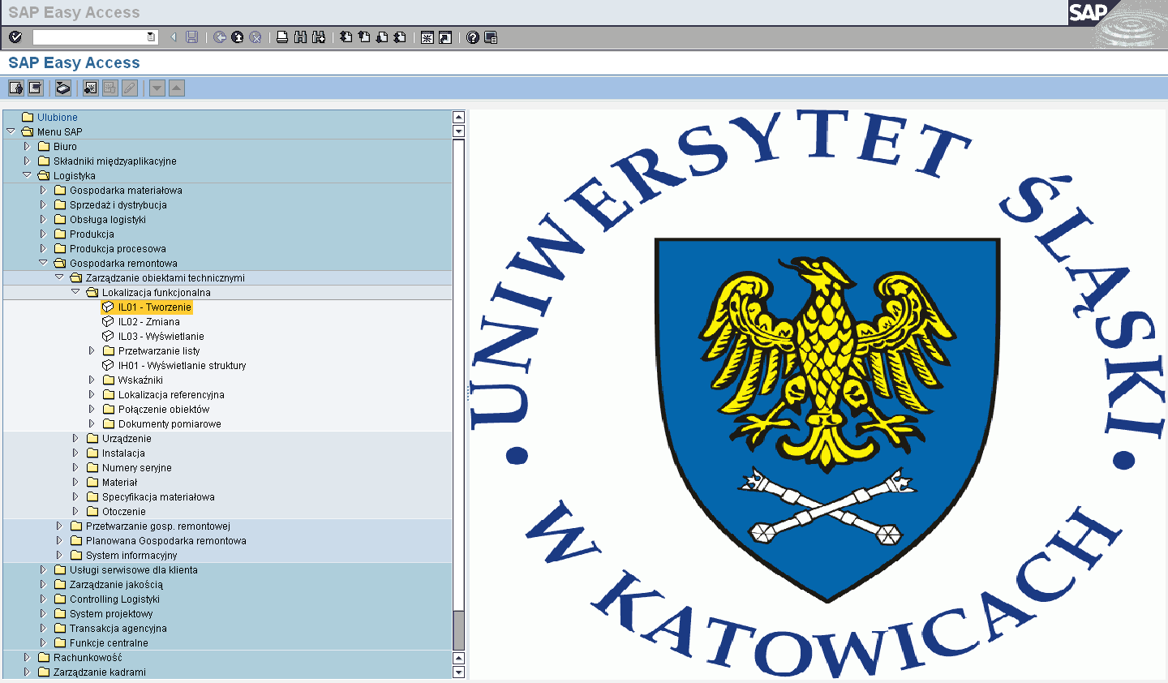Open the command field history dropdown

tap(151, 37)
